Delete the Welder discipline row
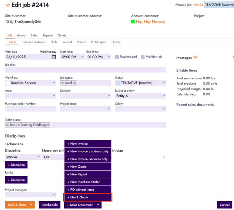 pyautogui.click(x=164, y=158)
